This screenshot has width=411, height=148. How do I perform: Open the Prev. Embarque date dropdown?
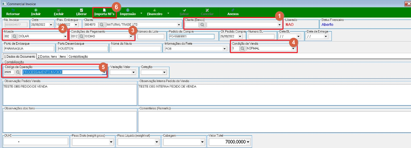coord(76,25)
